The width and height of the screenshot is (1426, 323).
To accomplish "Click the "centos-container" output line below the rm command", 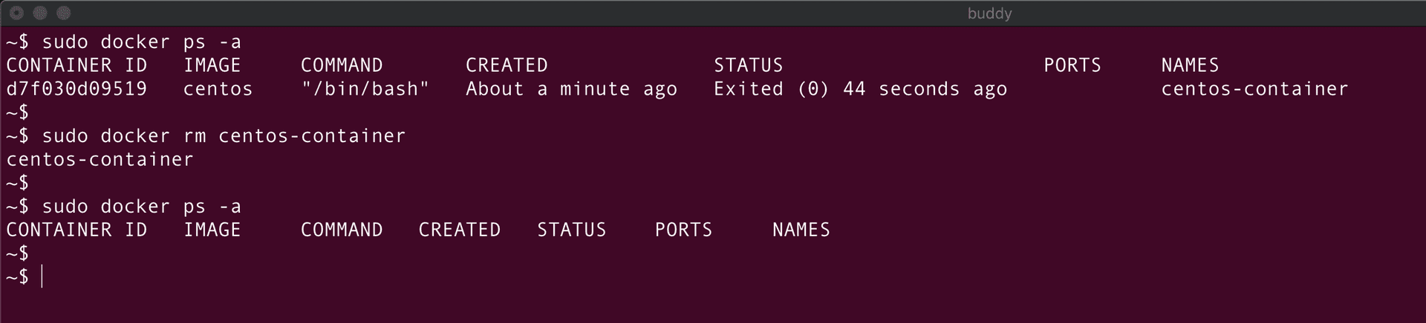I will coord(100,159).
